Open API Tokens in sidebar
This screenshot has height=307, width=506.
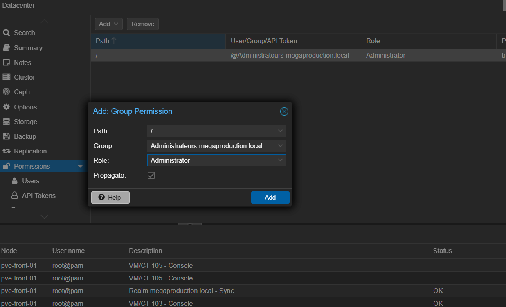click(38, 196)
